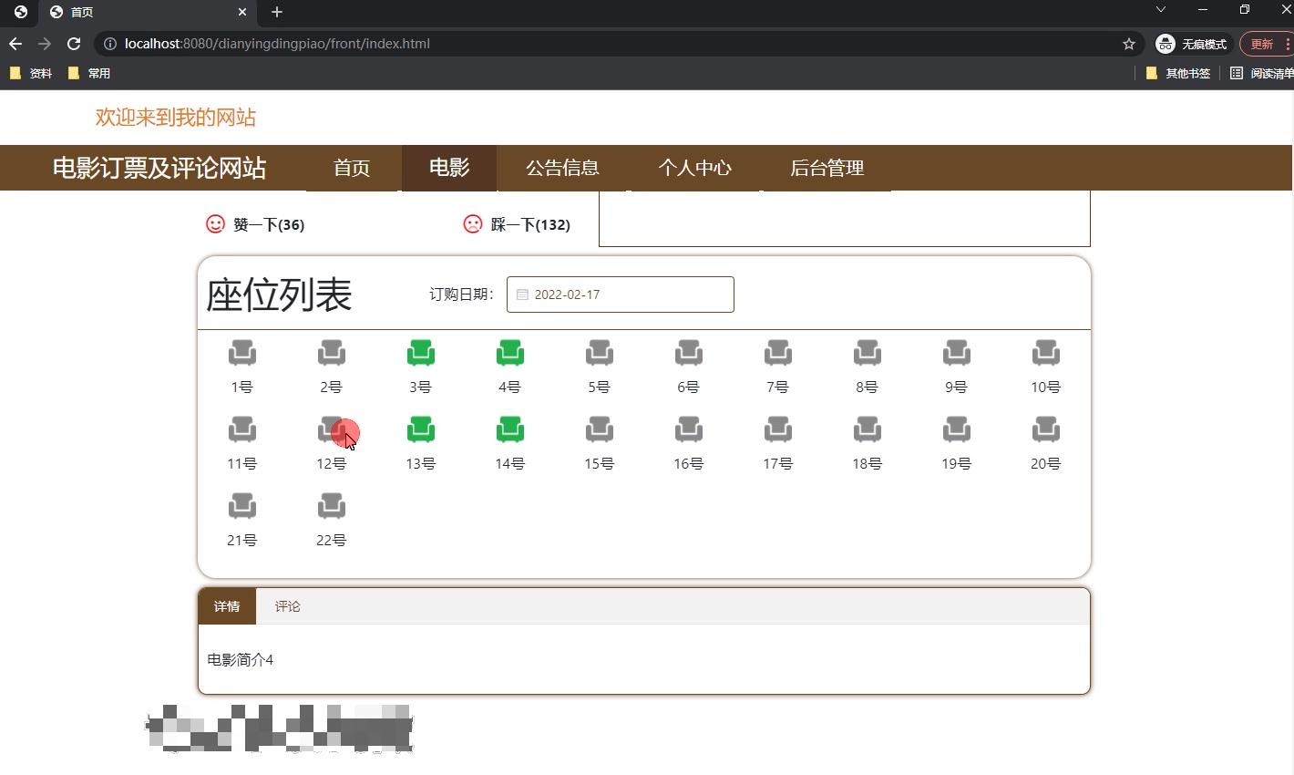Click the green seat 13号
The image size is (1294, 775).
click(421, 429)
